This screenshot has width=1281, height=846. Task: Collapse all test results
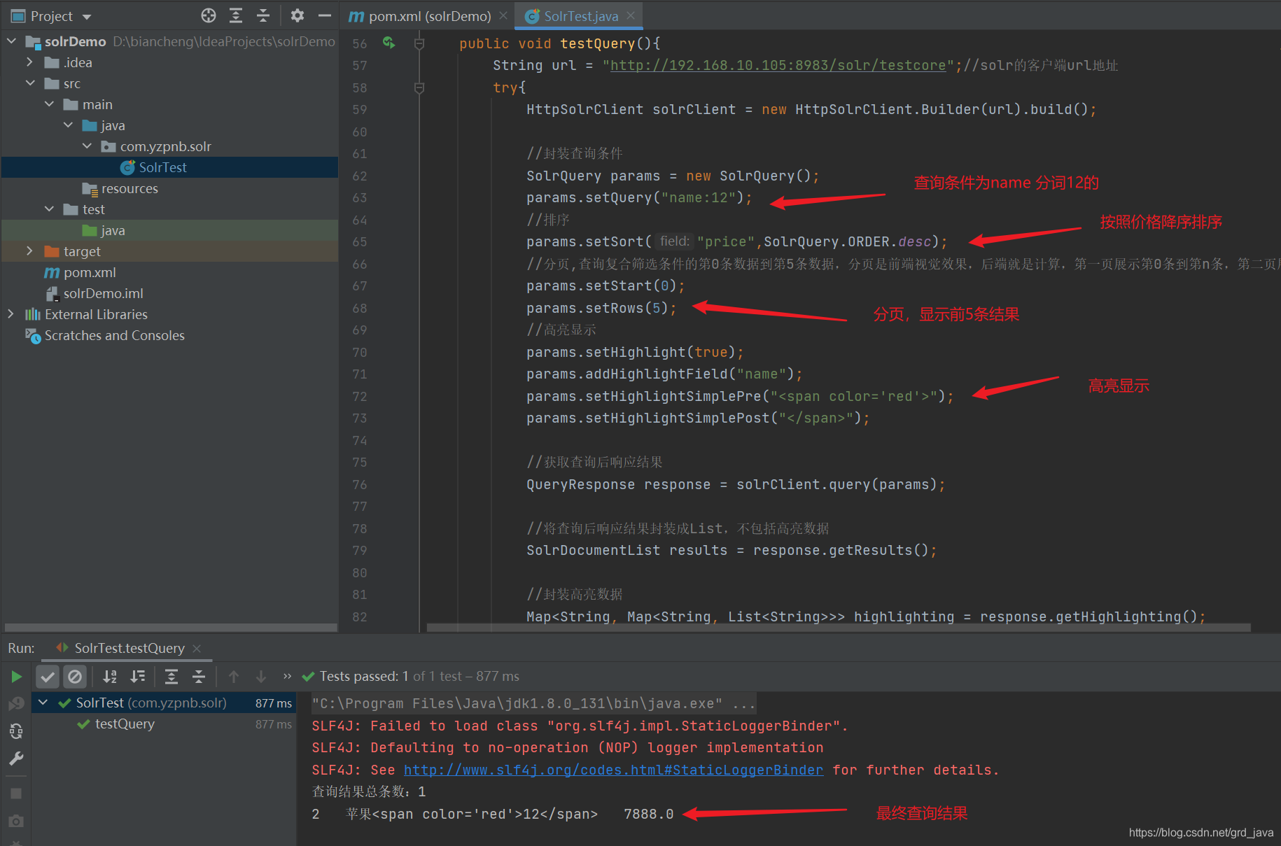pos(199,677)
